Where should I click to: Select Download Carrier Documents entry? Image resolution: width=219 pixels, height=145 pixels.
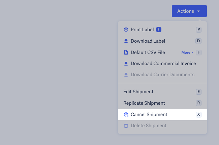pos(162,75)
